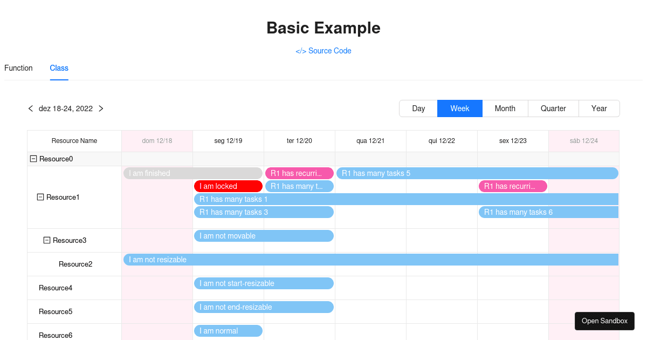The width and height of the screenshot is (647, 340).
Task: Collapse the Resource3 group
Action: tap(46, 240)
